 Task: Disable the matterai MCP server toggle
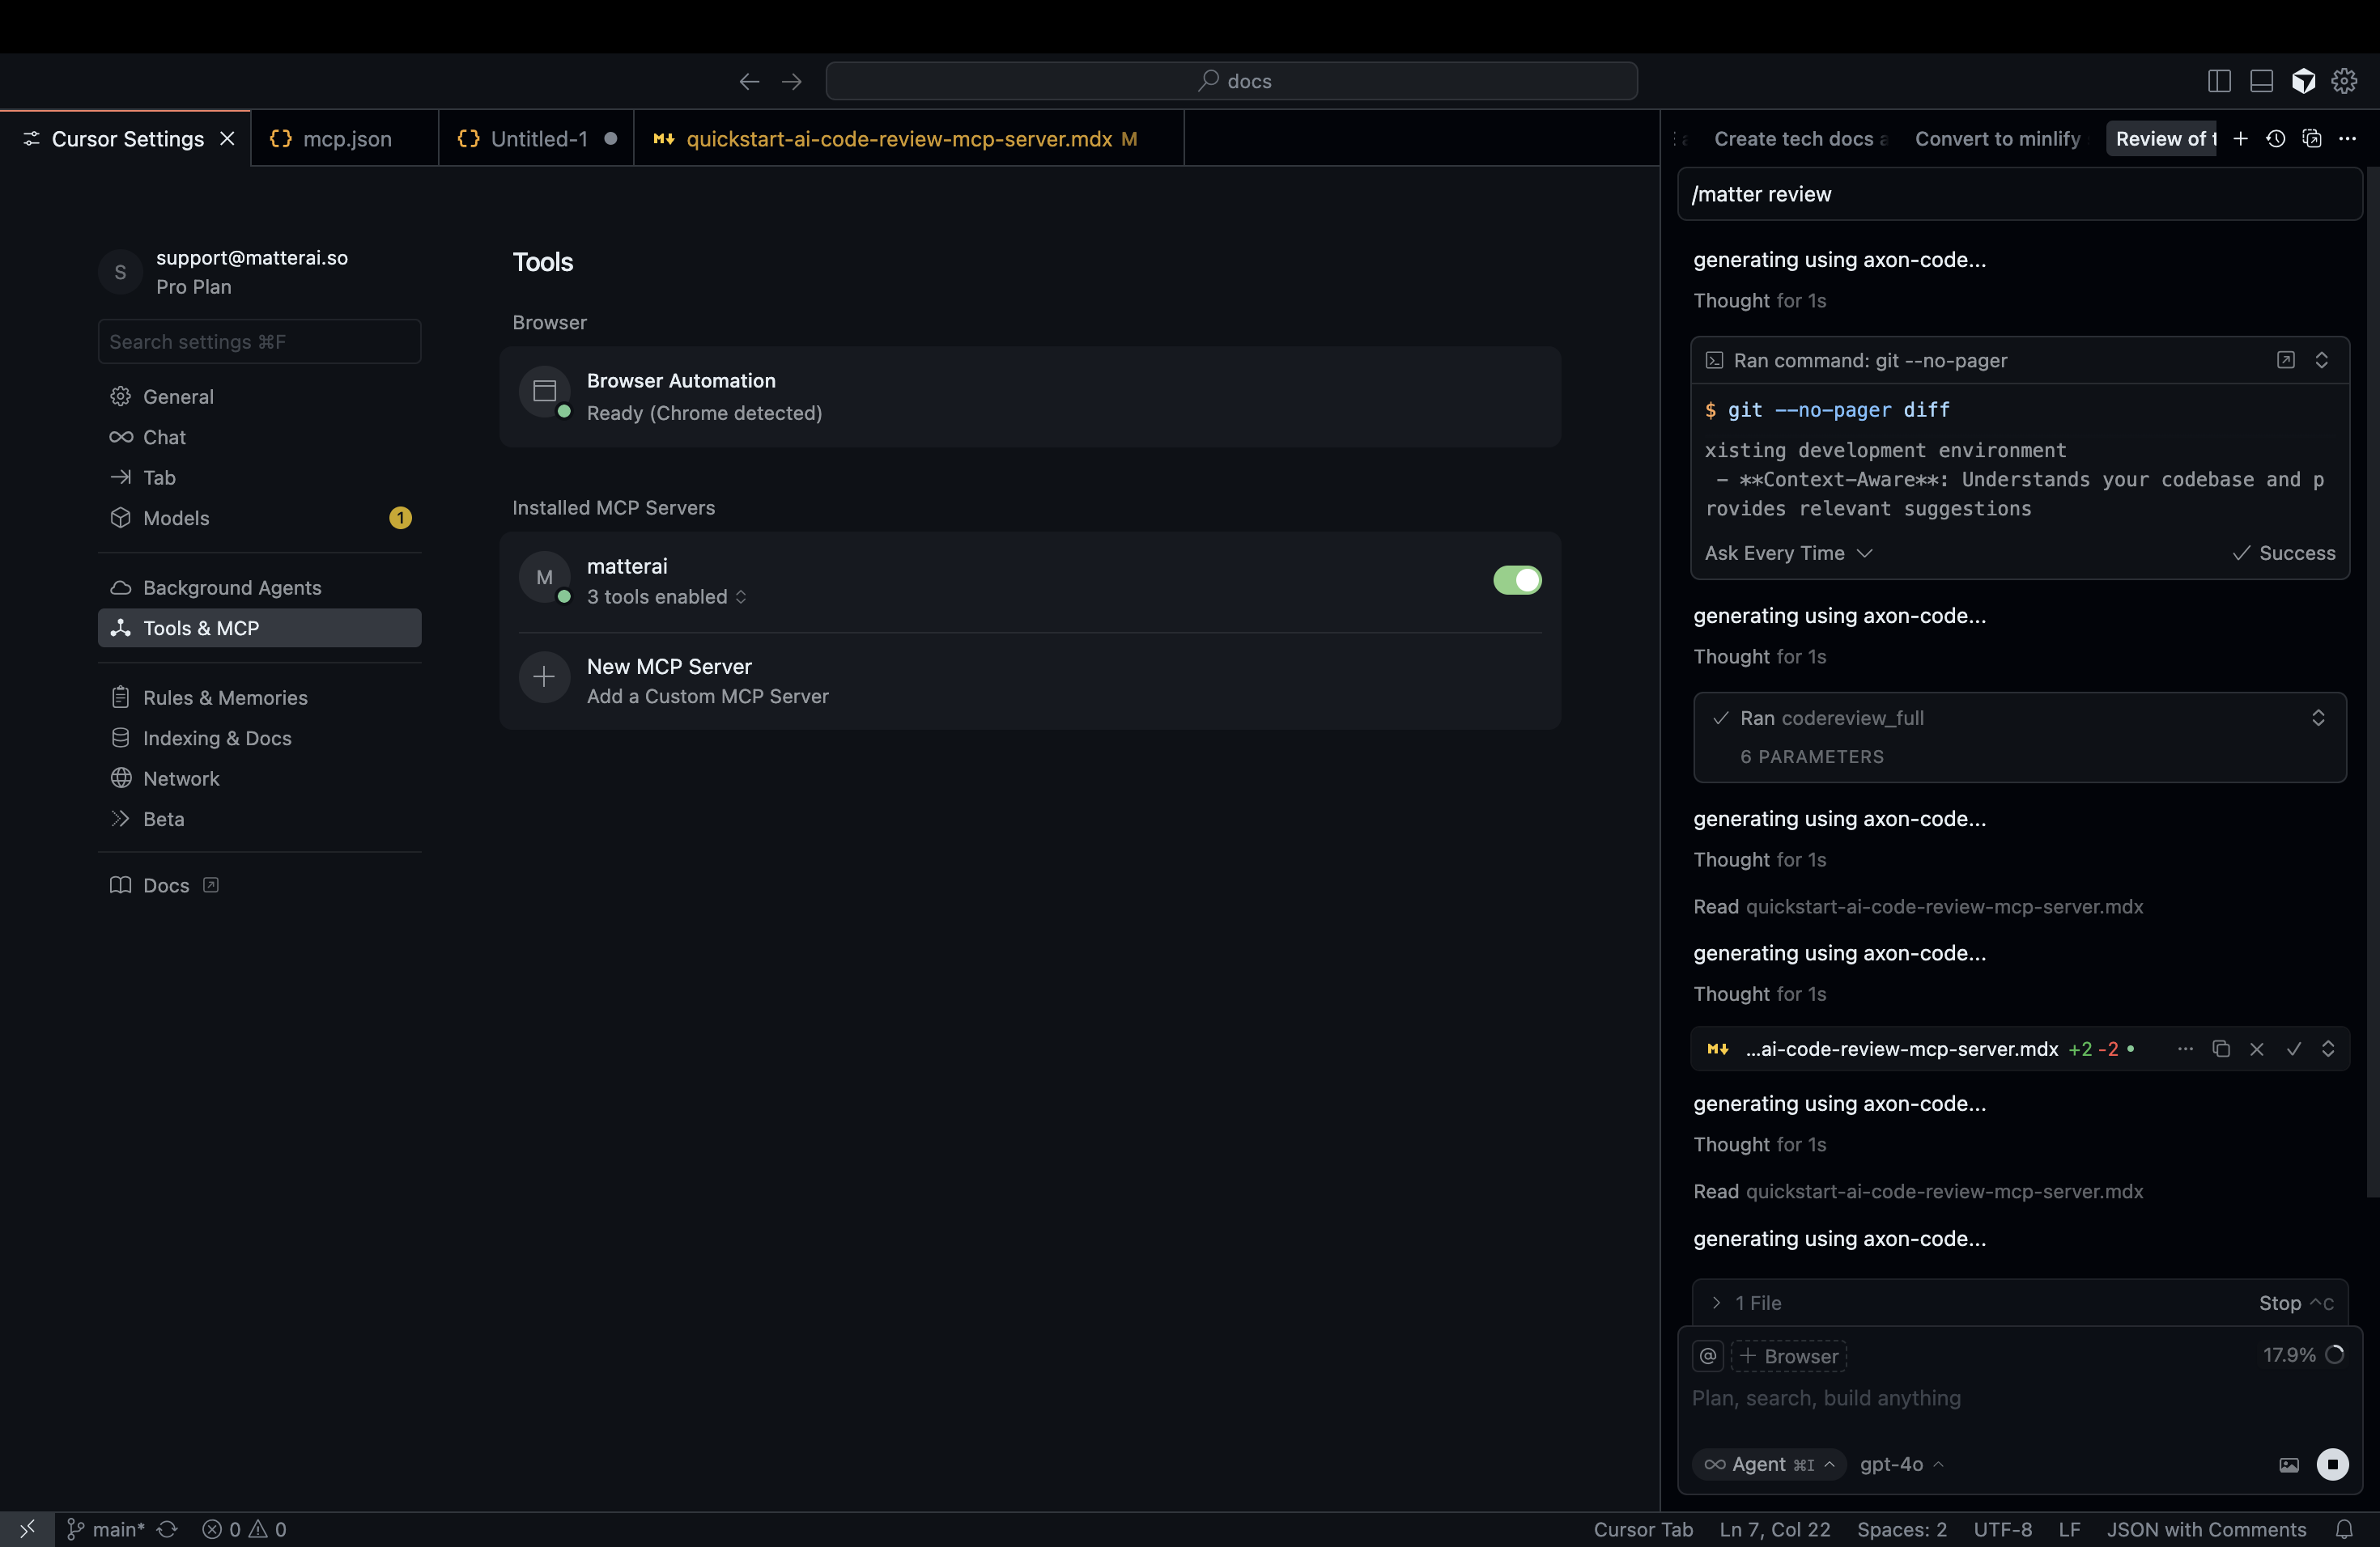[1516, 579]
